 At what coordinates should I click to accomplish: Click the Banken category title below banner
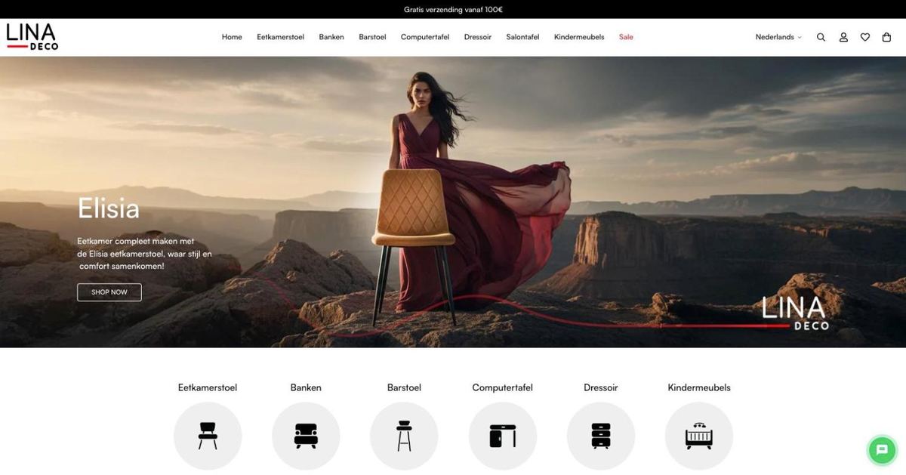click(306, 387)
